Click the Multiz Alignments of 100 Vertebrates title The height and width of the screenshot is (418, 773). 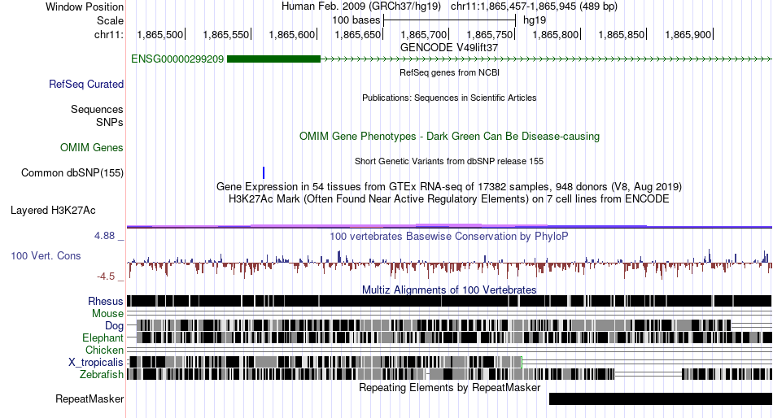pos(449,290)
